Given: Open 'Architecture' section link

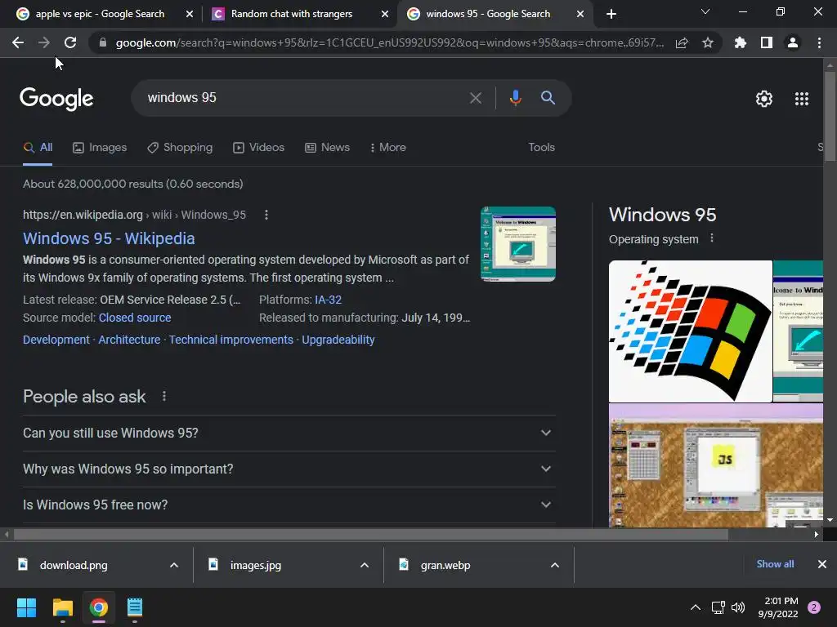Looking at the screenshot, I should [129, 340].
